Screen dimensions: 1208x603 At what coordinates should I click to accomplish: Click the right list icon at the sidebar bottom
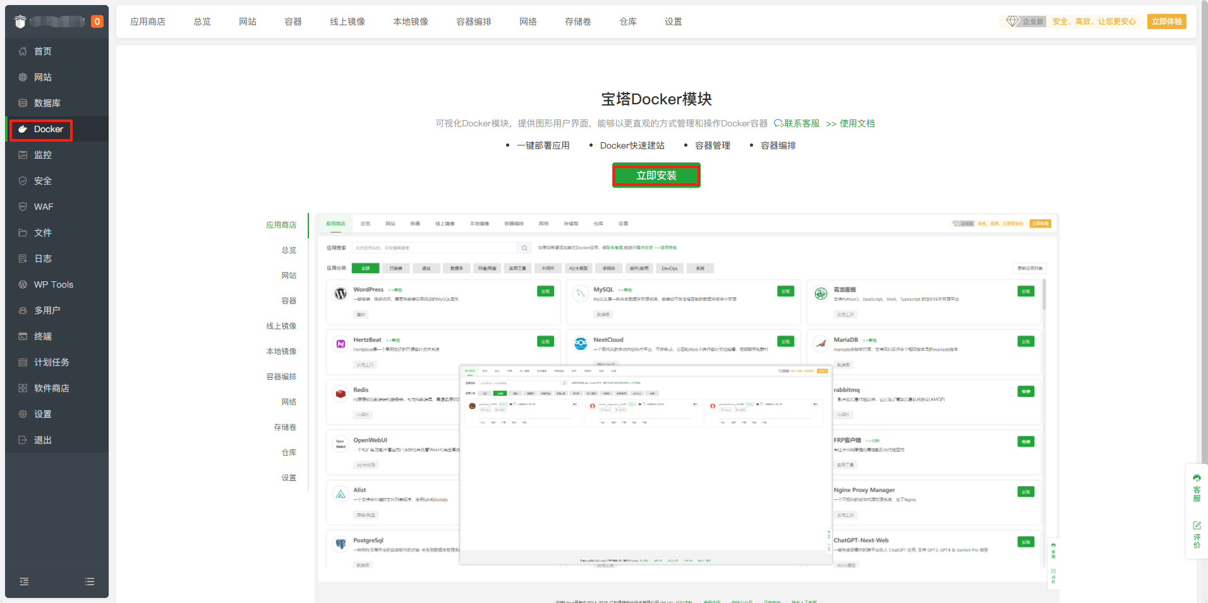[x=90, y=582]
